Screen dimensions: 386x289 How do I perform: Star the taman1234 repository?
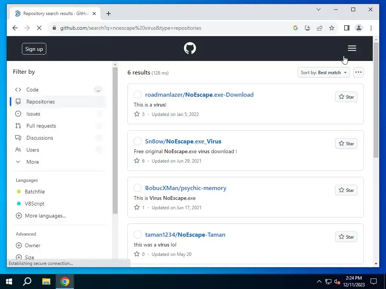coord(346,237)
